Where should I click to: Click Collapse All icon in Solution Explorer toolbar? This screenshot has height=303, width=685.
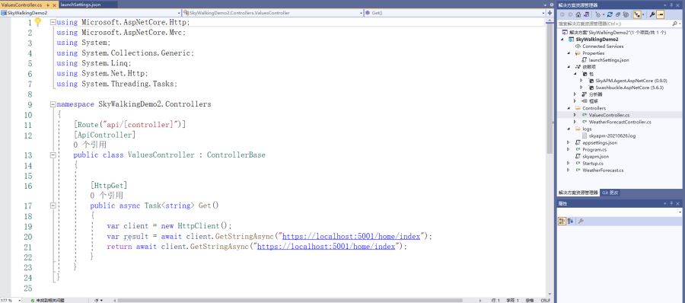618,14
